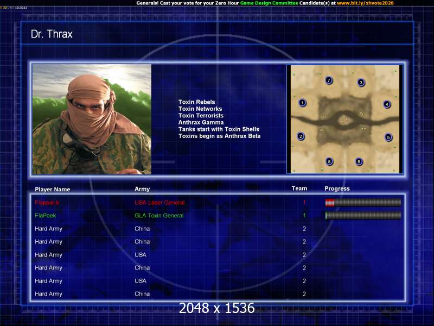Click the Toxin Networks ability line
Screen dimensions: 434x326
pos(200,109)
